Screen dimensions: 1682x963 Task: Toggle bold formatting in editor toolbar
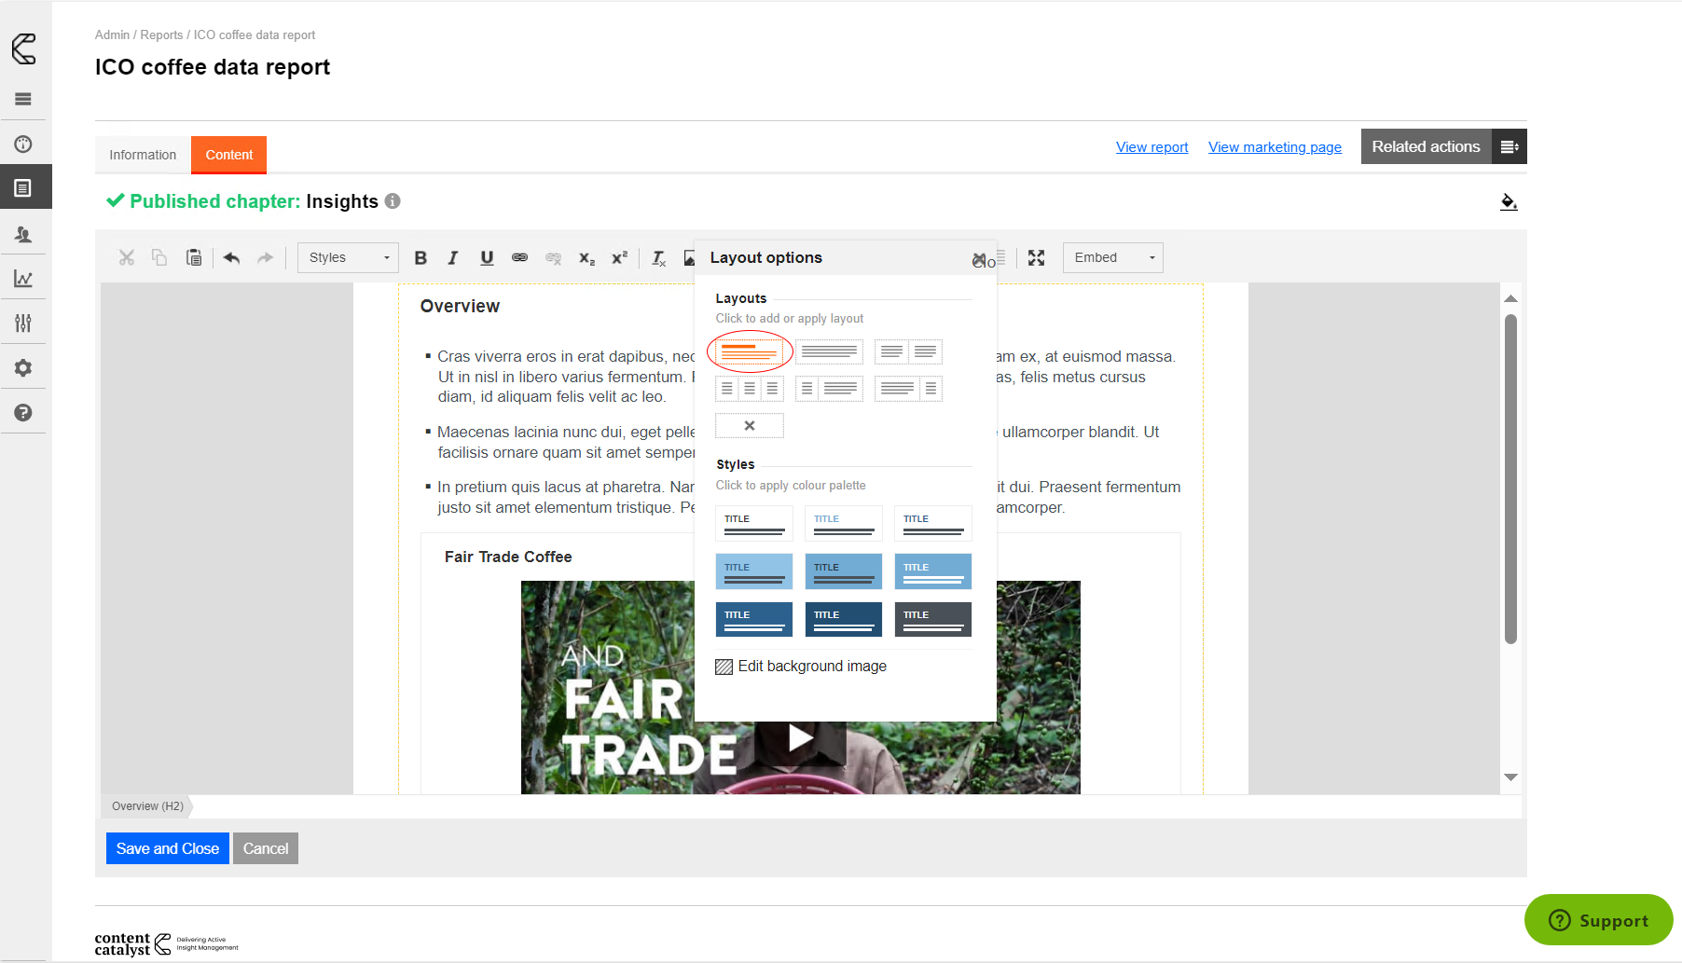pyautogui.click(x=420, y=258)
